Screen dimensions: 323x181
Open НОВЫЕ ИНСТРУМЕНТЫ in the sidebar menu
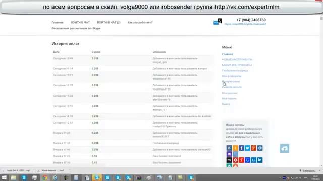[x=237, y=60]
